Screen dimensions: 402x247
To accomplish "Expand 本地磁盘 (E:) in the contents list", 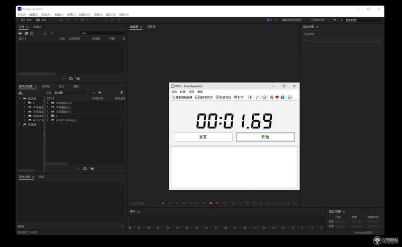I will pos(48,107).
